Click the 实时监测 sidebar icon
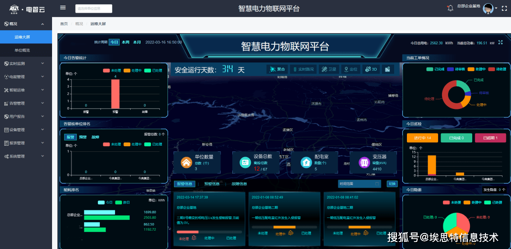 click(x=6, y=64)
